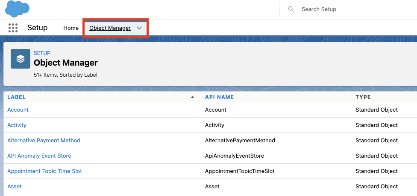Click the TYPE column header
This screenshot has width=417, height=196.
coord(363,97)
